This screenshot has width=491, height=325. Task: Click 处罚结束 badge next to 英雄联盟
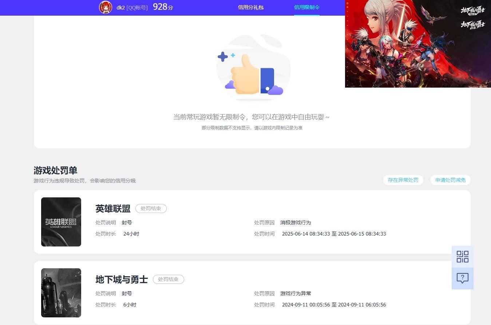click(x=151, y=209)
